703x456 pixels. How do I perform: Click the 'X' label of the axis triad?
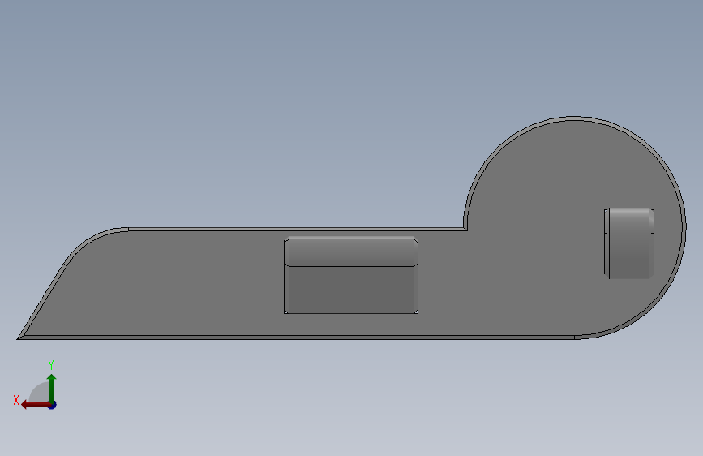(x=16, y=400)
